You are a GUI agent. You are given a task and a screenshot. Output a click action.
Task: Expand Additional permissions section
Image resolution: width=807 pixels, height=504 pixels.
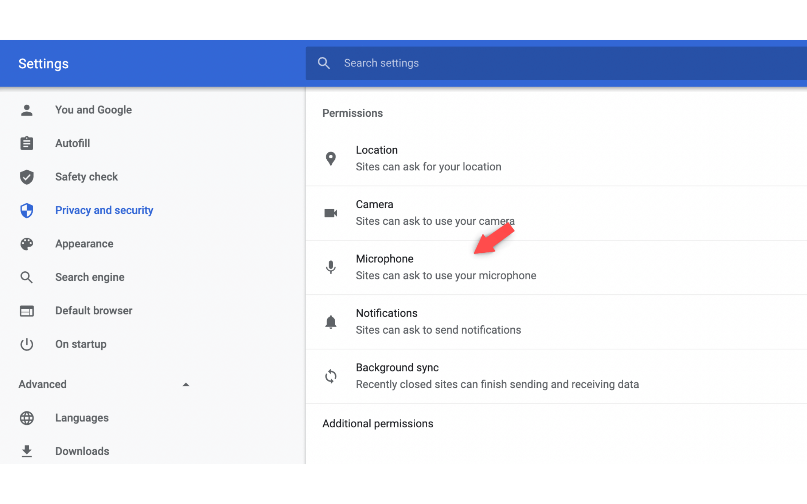[x=377, y=424]
